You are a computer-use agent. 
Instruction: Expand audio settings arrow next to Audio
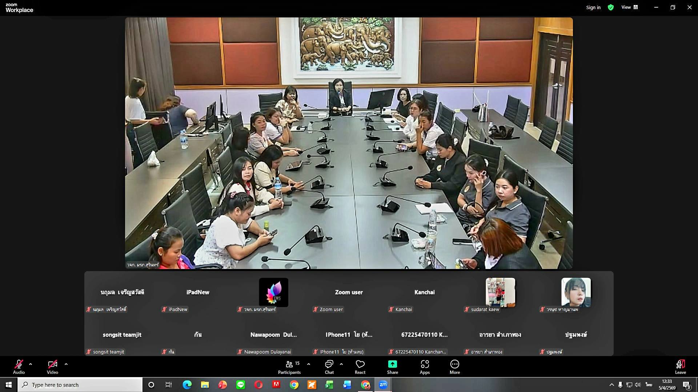(x=31, y=364)
